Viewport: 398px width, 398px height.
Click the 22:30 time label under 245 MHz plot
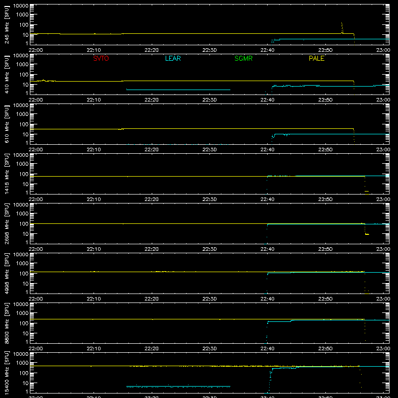coord(209,50)
